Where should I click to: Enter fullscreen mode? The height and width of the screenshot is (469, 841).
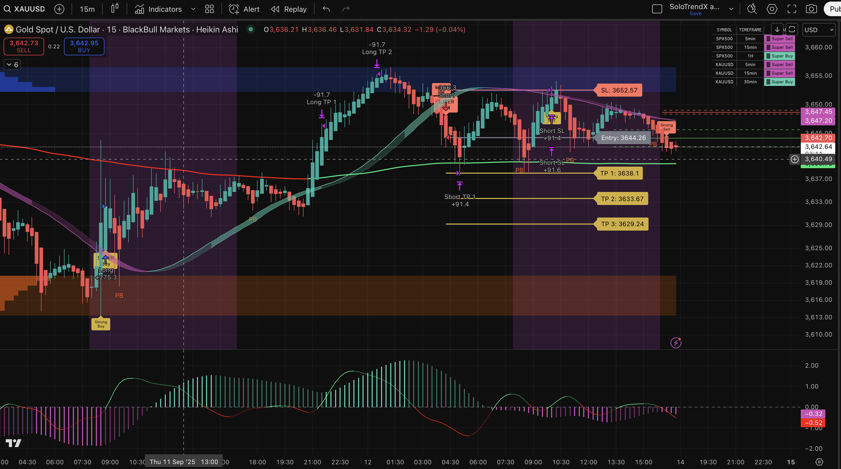(x=792, y=9)
